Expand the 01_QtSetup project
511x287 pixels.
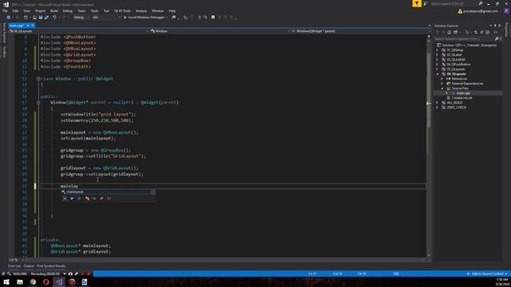pos(438,50)
